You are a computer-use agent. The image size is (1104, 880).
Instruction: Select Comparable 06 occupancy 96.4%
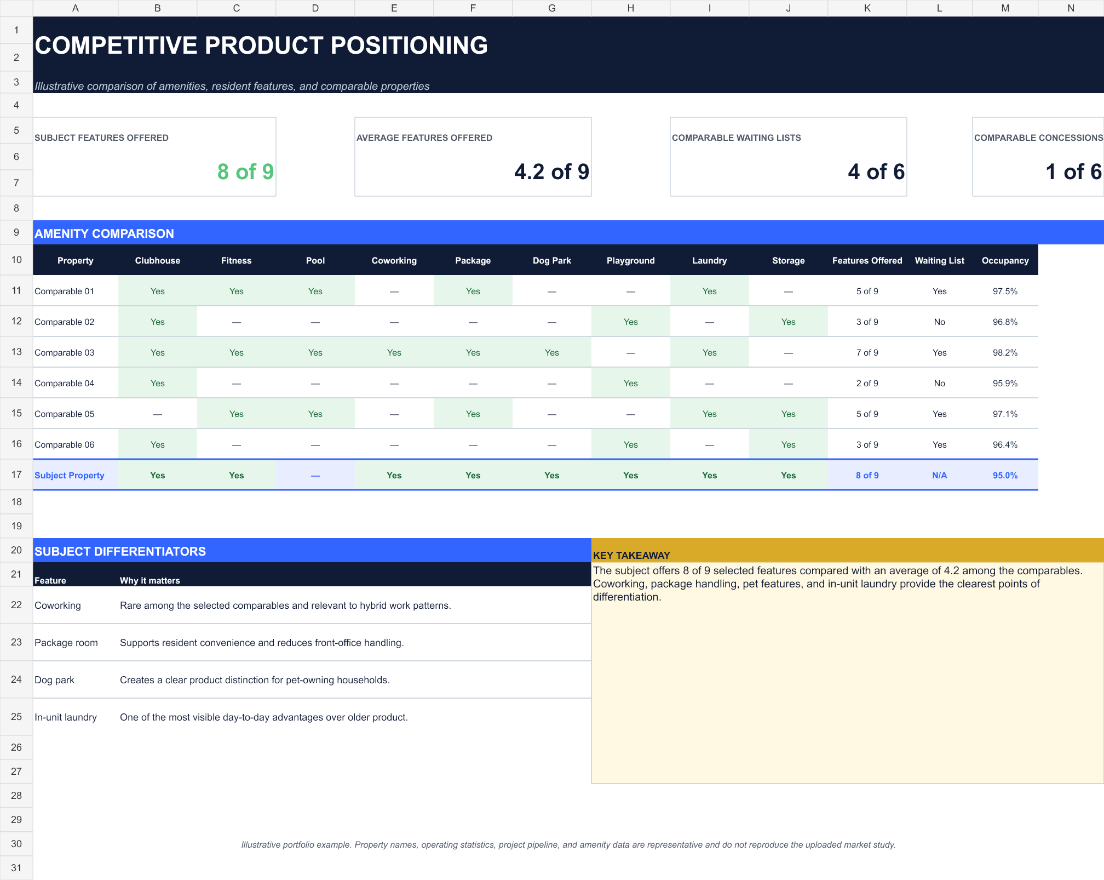(1005, 444)
